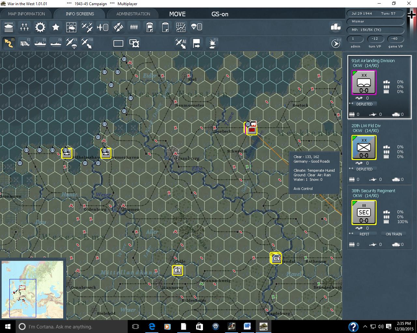Open the blank report page icon
Viewport: 417px width, 333px height.
165,27
